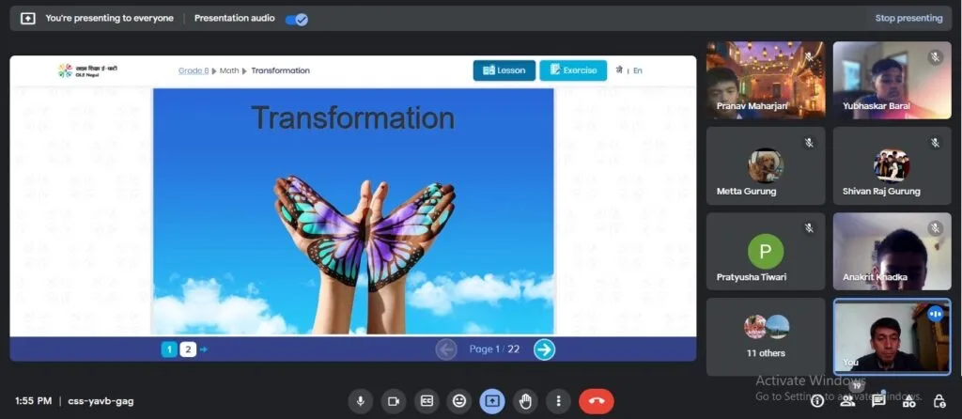Click the previous page left arrow

click(x=446, y=349)
